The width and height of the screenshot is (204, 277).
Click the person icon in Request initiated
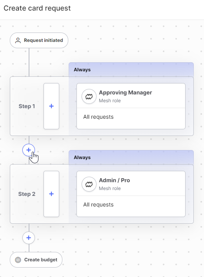point(18,40)
